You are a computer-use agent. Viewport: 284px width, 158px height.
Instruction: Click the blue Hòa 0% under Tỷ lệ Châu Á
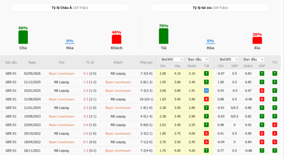pos(70,41)
